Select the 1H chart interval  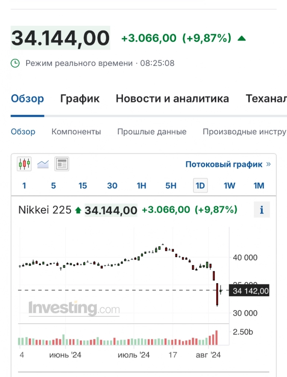point(141,185)
